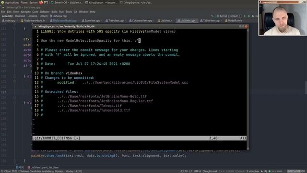Select the ListView.cpp editor tab
Screen dimensions: 307x173
(187, 20)
